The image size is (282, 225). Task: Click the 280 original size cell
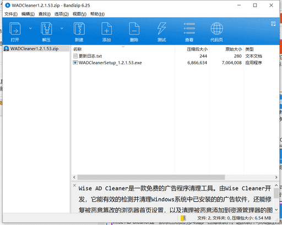(237, 56)
